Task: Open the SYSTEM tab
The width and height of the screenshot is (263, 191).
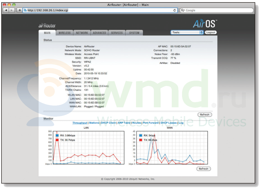Action: (134, 33)
